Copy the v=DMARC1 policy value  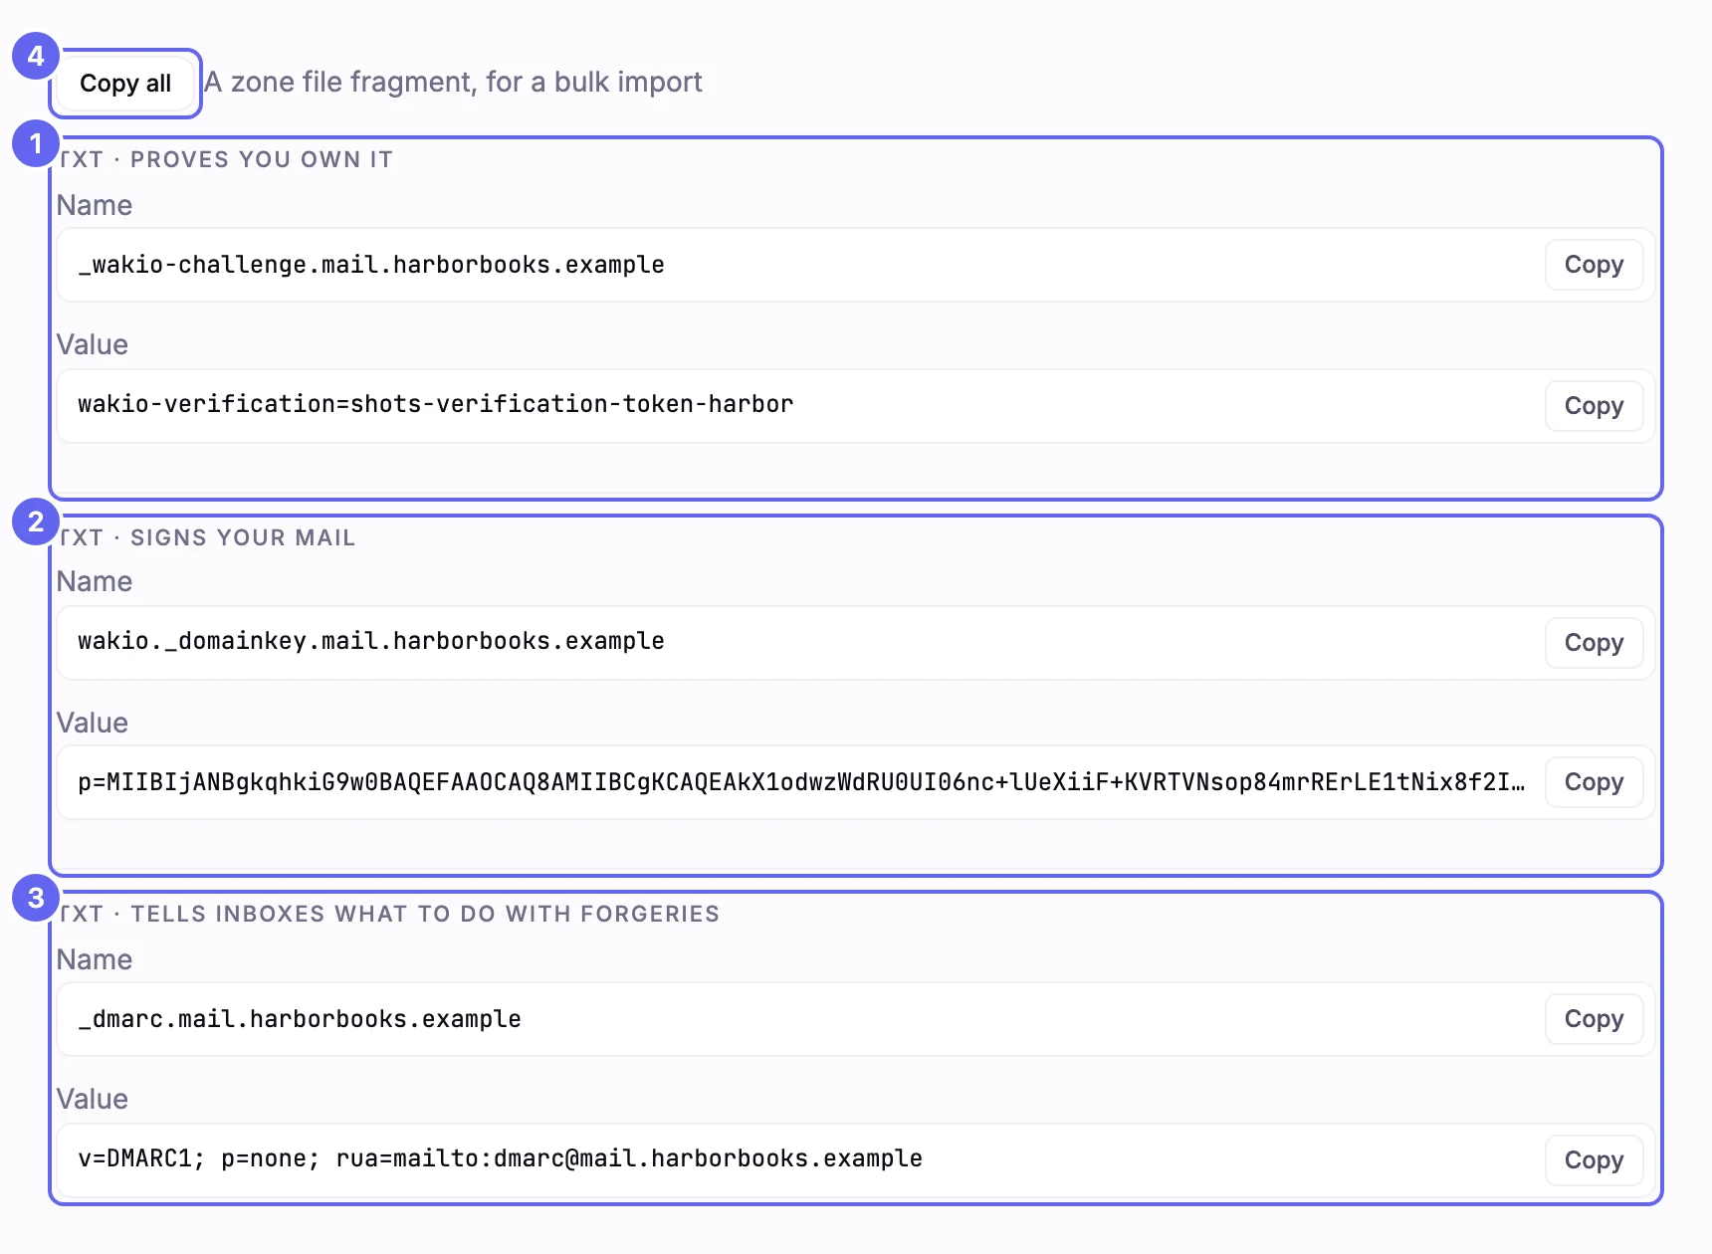tap(1594, 1160)
